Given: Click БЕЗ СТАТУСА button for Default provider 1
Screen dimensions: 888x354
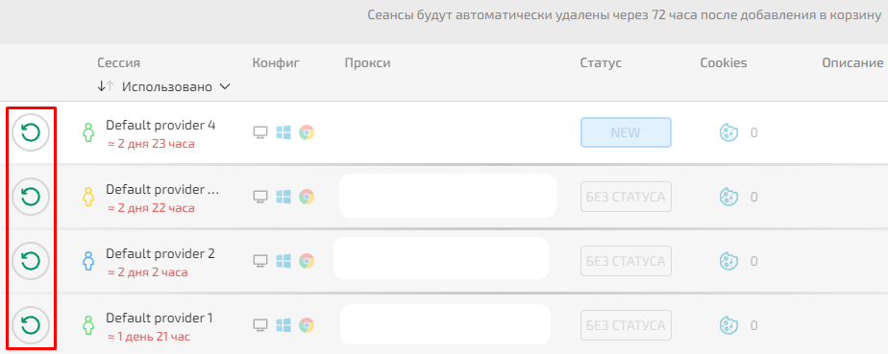Looking at the screenshot, I should [x=626, y=325].
